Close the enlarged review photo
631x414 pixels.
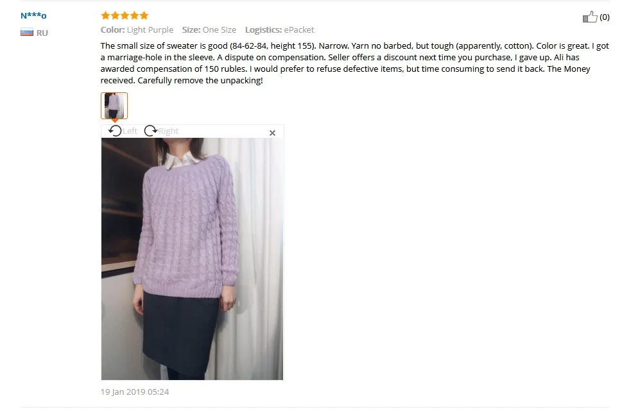coord(272,133)
